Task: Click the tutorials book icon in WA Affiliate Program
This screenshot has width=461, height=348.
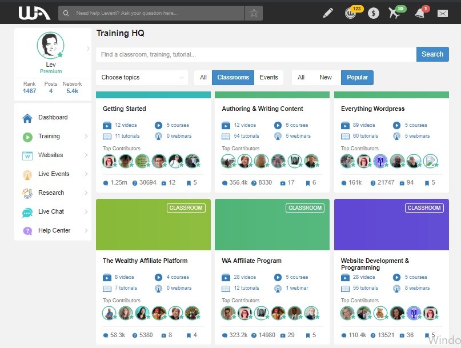Action: pyautogui.click(x=226, y=288)
